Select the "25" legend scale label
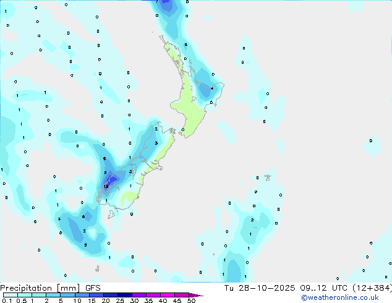The width and height of the screenshot is (392, 303). 120,301
